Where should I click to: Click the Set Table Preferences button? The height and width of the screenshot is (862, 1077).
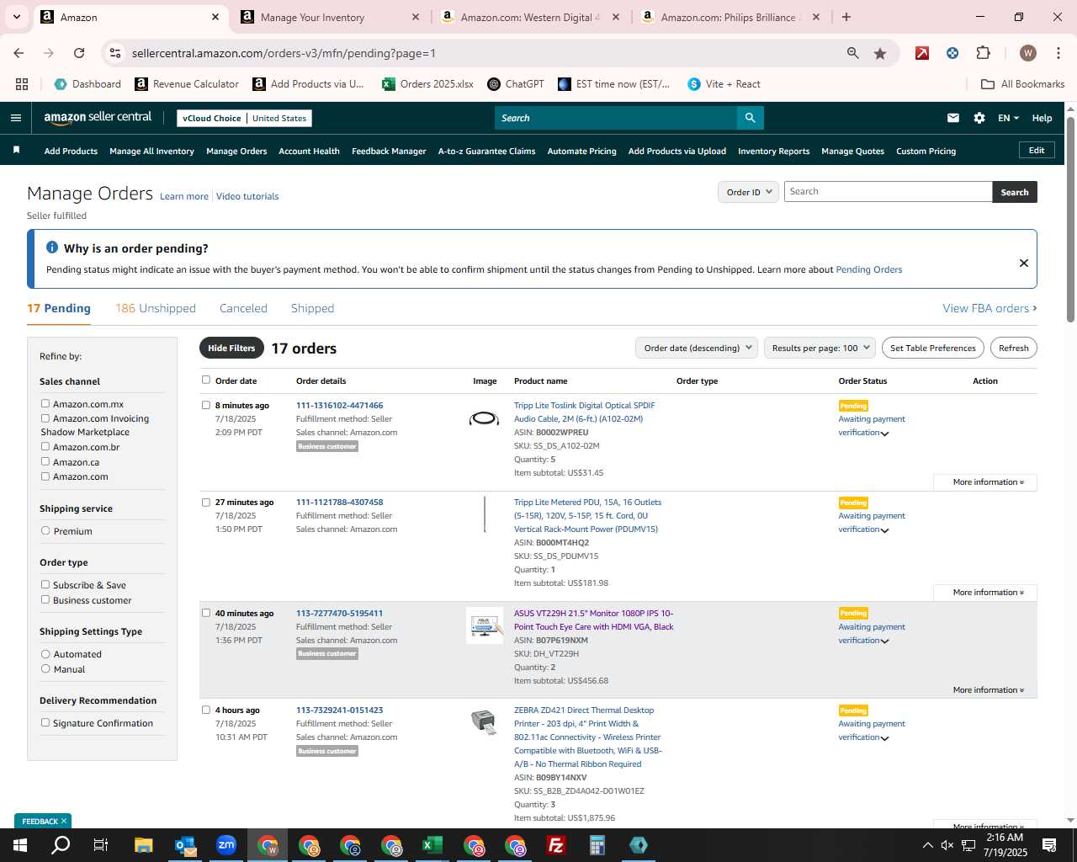click(x=932, y=348)
